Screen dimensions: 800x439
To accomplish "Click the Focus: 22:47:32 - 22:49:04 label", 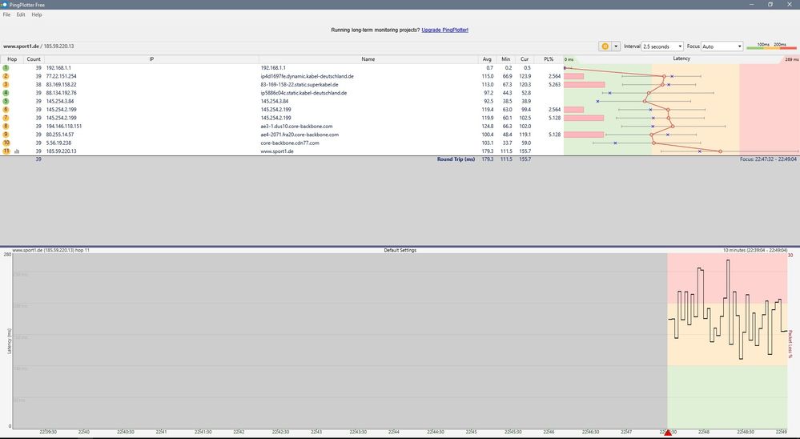I will pyautogui.click(x=768, y=159).
